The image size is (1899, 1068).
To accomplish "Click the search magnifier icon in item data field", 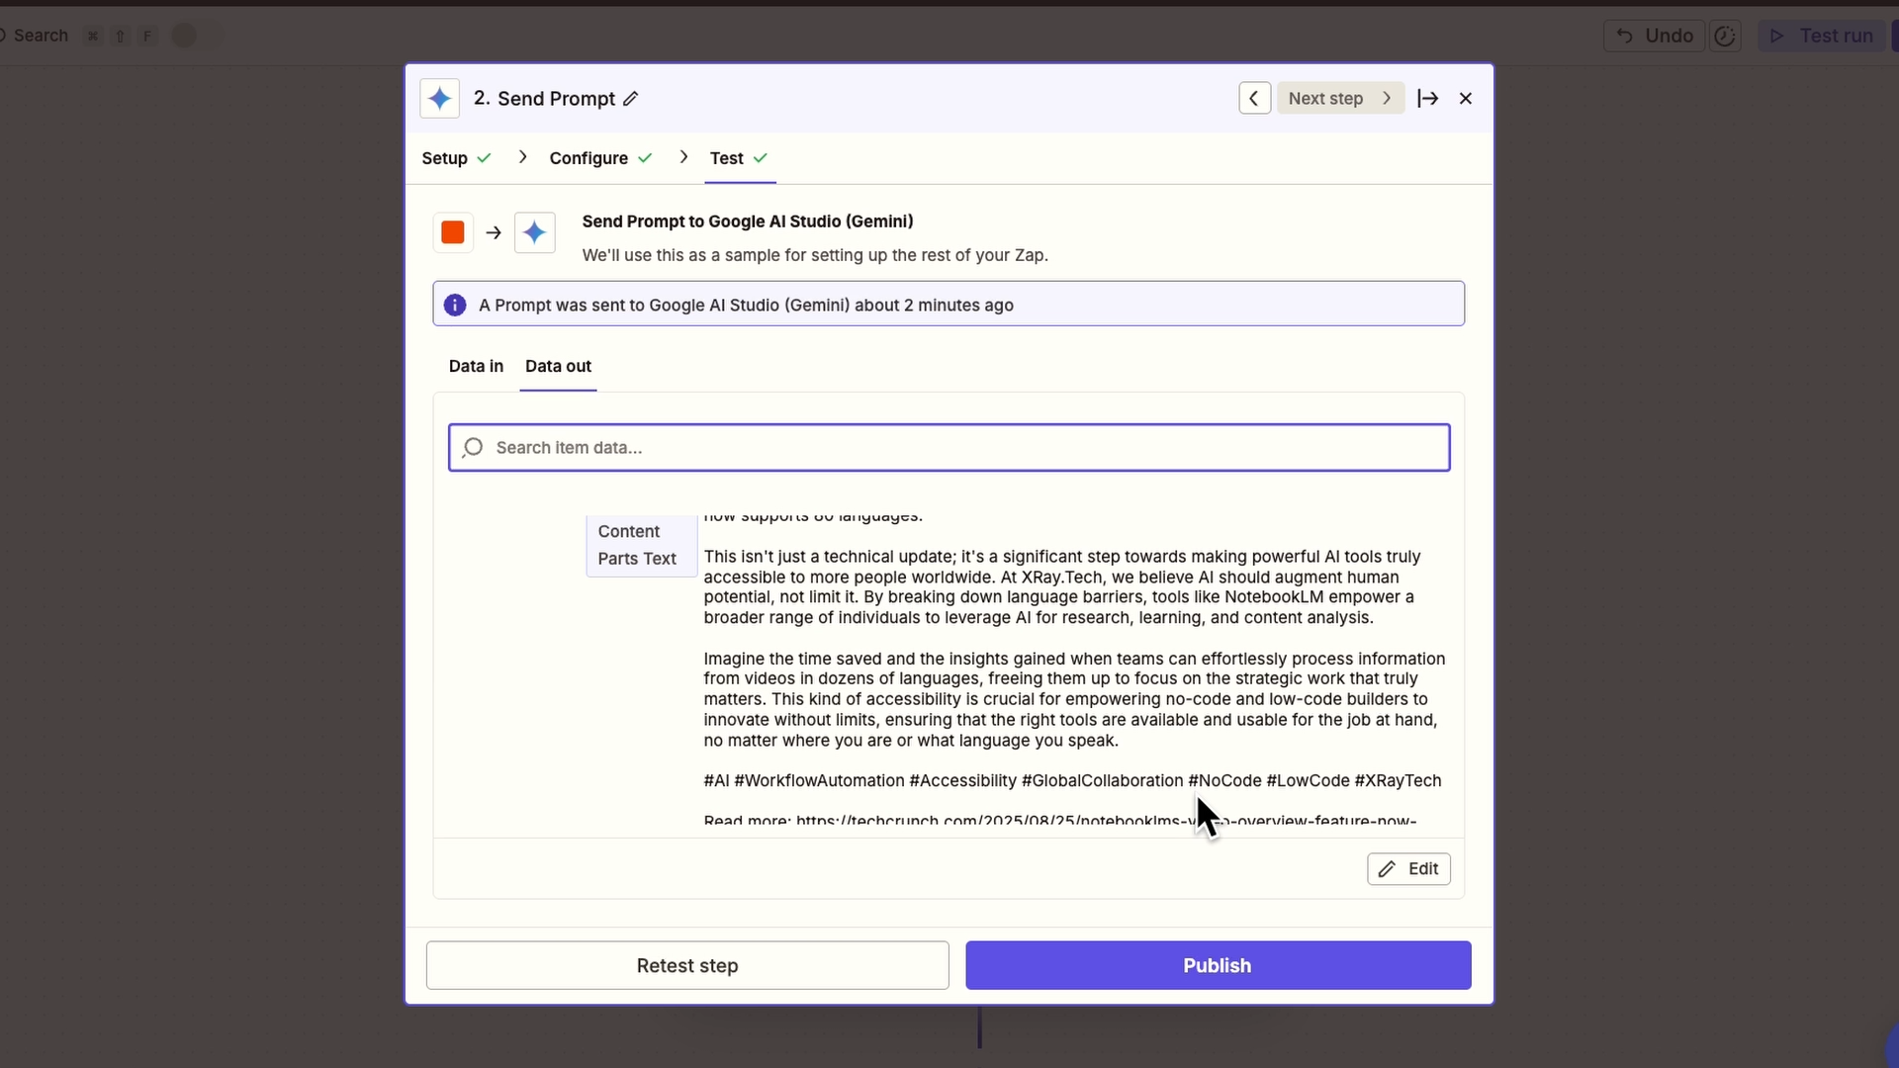I will (x=473, y=447).
